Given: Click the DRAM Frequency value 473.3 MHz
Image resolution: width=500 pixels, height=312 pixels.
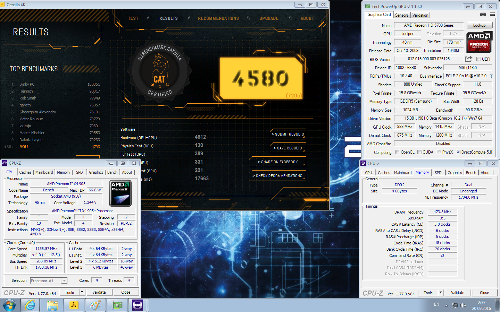Looking at the screenshot, I should click(x=442, y=212).
